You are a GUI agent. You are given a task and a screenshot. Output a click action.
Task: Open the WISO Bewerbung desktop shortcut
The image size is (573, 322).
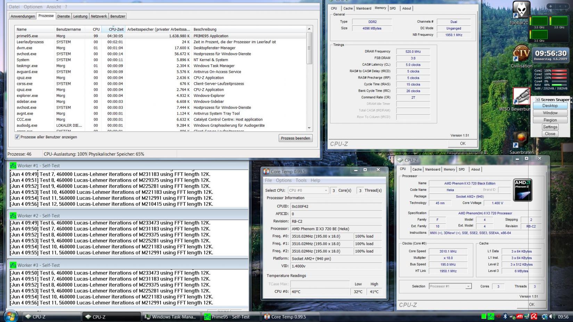pos(521,96)
